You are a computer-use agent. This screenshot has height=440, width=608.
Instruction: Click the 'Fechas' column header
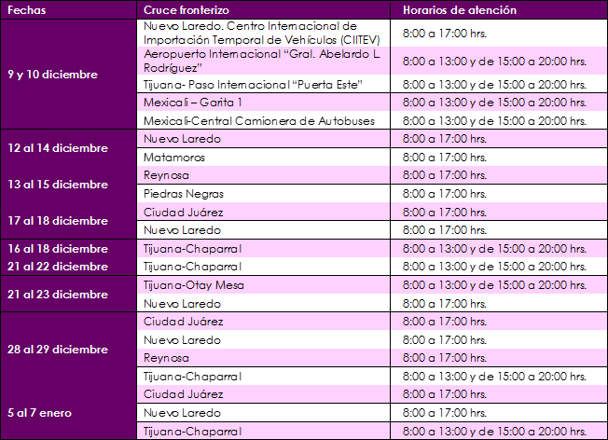pyautogui.click(x=68, y=9)
